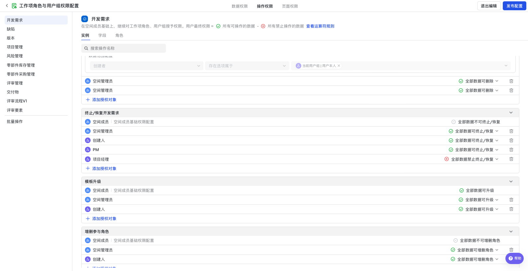Click the 退出编辑 button
The height and width of the screenshot is (271, 528).
[x=489, y=6]
